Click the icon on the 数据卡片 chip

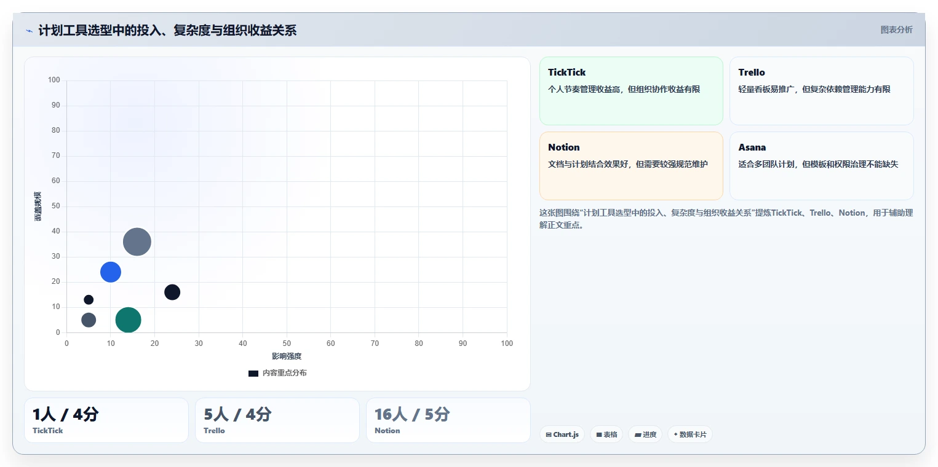tap(676, 434)
